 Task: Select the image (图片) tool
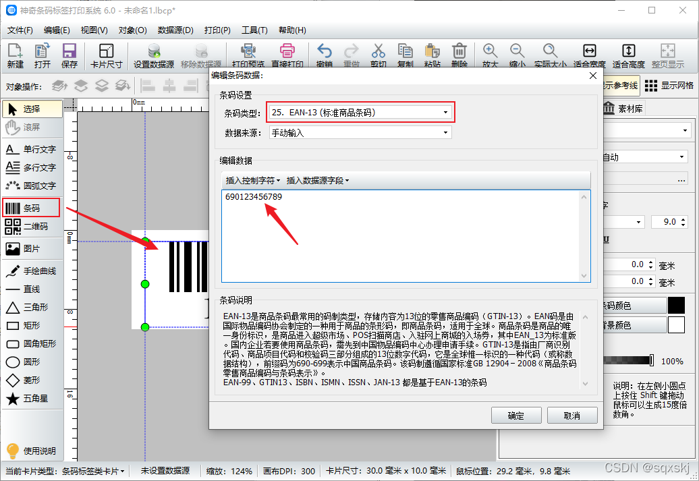pyautogui.click(x=32, y=249)
